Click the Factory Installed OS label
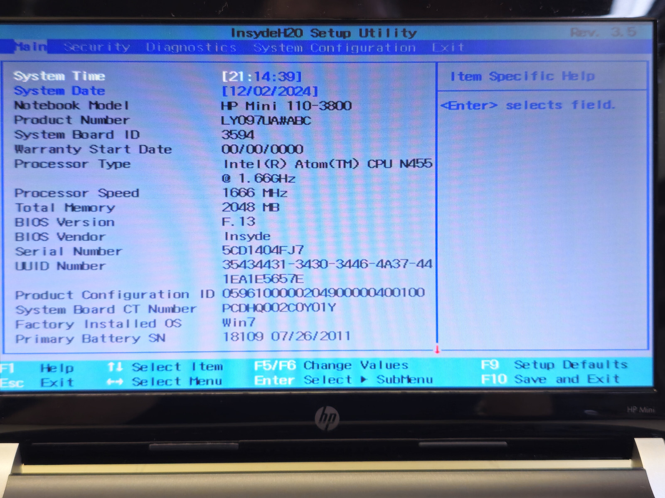Image resolution: width=665 pixels, height=498 pixels. [99, 324]
